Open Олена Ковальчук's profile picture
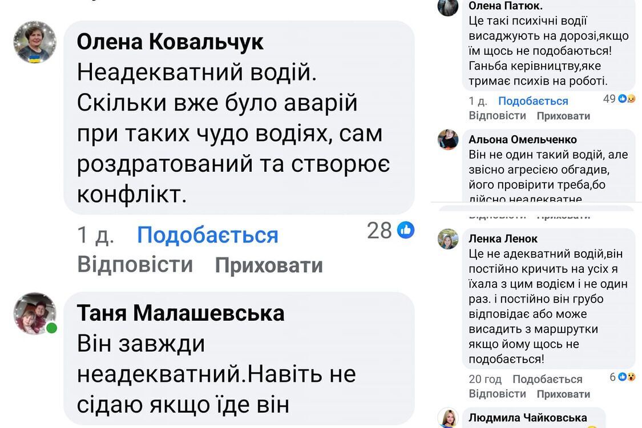Screen dimensions: 642x428 35,43
